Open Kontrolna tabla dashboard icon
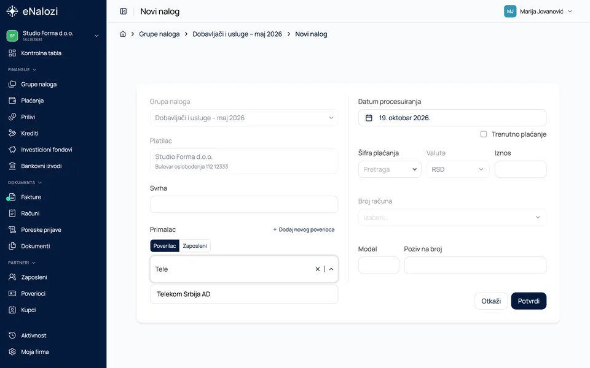Image resolution: width=590 pixels, height=368 pixels. (12, 53)
